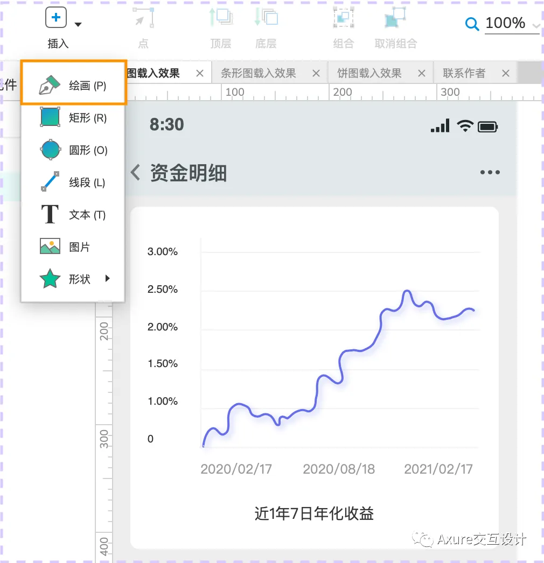Click the 组合 group icon
544x563 pixels.
(x=343, y=18)
